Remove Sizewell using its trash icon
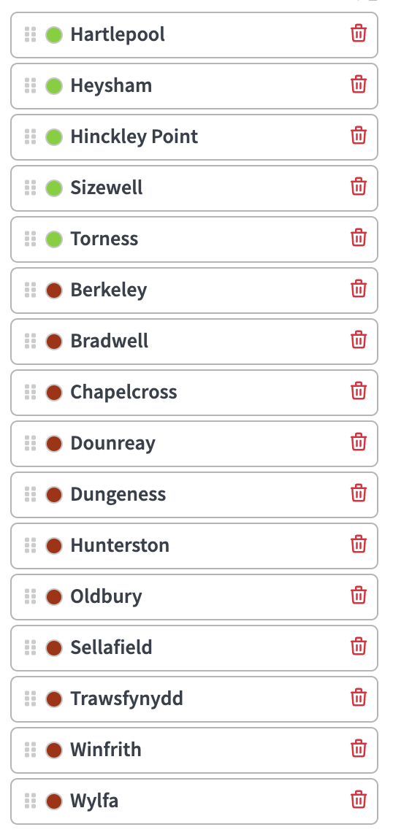The width and height of the screenshot is (393, 835). point(359,188)
